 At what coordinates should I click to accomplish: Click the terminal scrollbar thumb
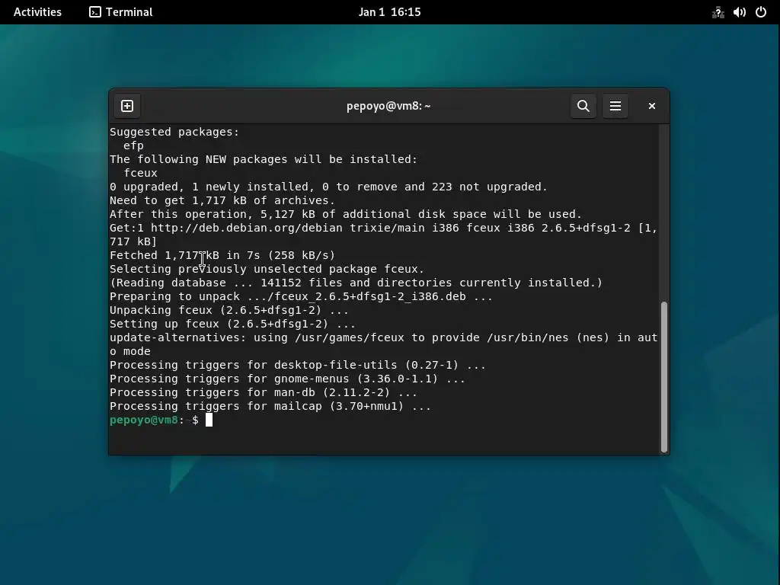(663, 376)
